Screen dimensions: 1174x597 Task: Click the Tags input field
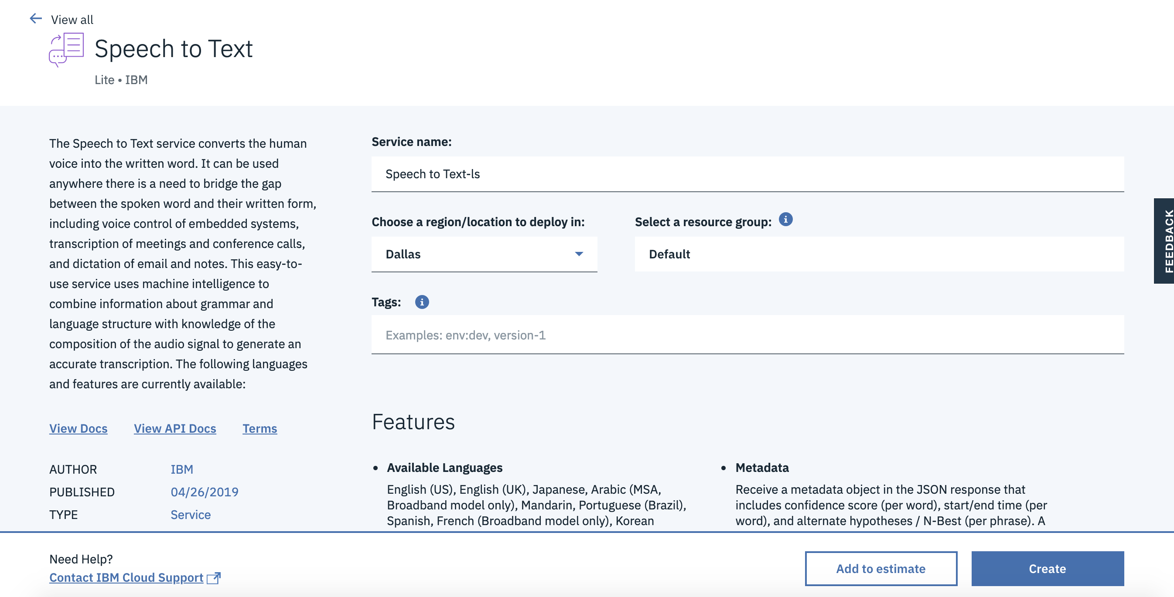pos(747,335)
